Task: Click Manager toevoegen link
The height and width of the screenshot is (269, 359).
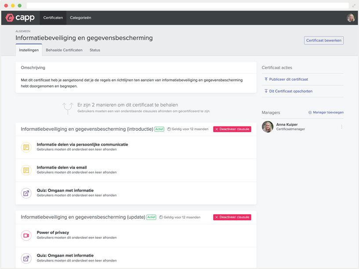Action: coord(326,112)
